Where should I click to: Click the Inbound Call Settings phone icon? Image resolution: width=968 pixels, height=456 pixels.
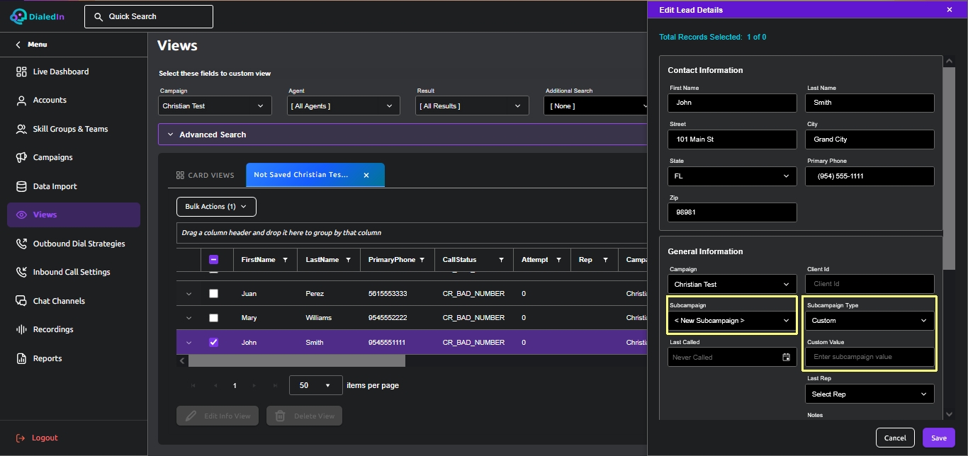[21, 272]
